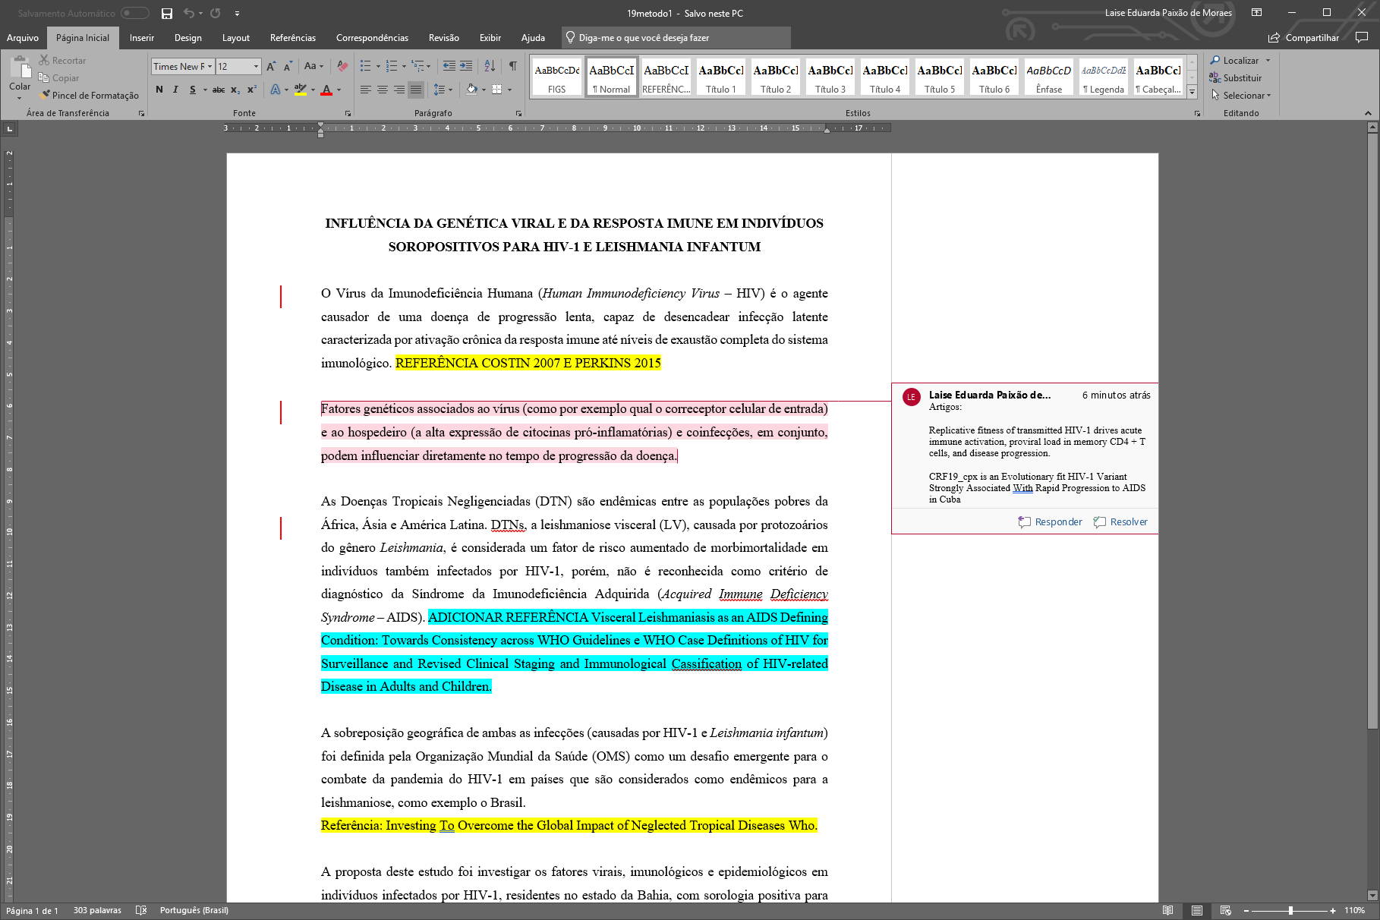
Task: Click Substituir replace tool
Action: 1236,78
